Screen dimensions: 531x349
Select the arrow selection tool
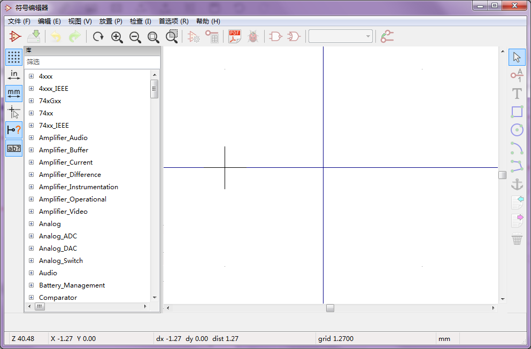517,57
